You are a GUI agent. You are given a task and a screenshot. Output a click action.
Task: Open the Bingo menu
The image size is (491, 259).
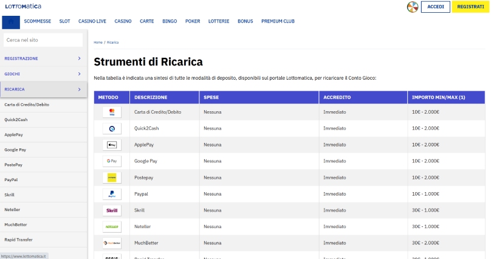(170, 21)
